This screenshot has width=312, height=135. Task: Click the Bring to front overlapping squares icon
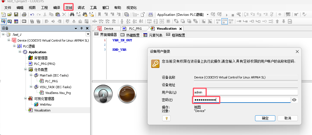[176, 21]
